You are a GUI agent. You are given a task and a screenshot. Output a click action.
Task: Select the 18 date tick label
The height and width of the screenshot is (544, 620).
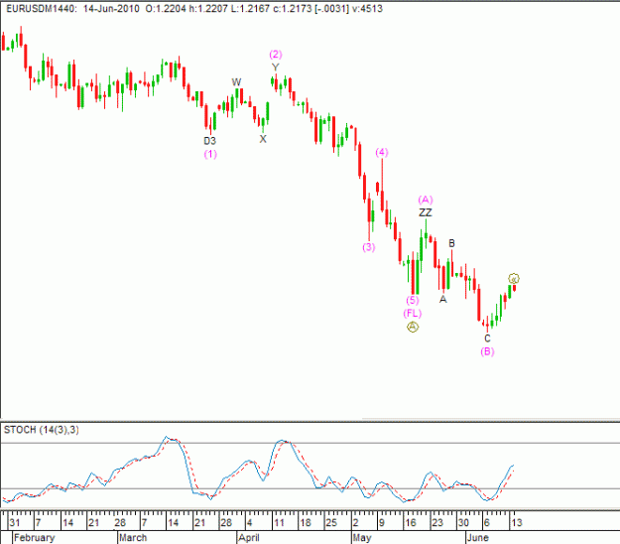306,522
